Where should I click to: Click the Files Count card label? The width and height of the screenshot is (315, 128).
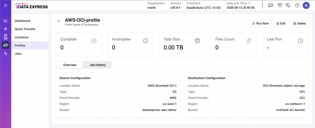coord(225,39)
